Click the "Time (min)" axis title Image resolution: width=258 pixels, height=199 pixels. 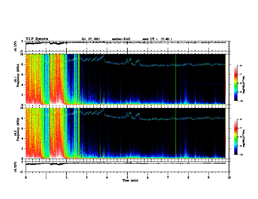coord(130,180)
